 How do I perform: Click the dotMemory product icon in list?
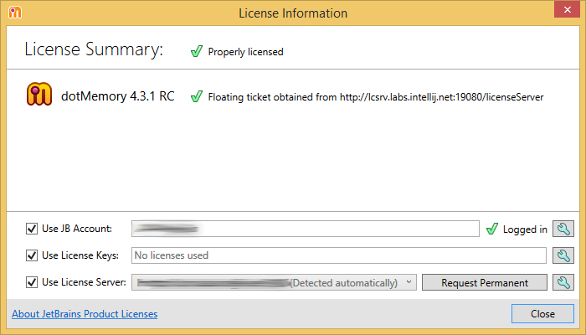pyautogui.click(x=39, y=94)
